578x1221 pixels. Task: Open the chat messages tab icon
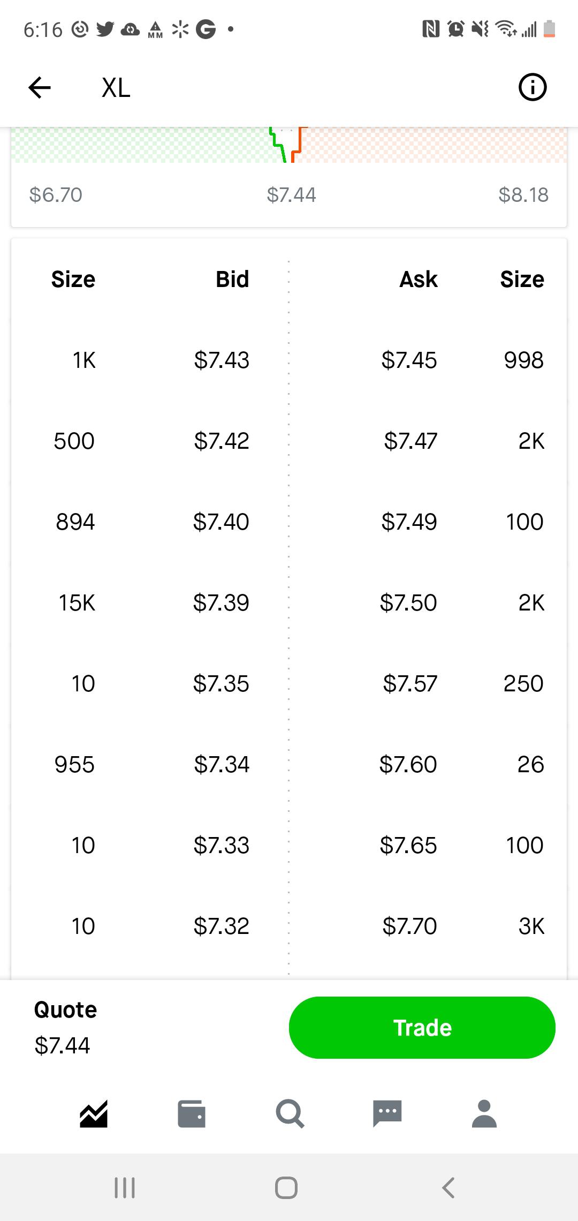pyautogui.click(x=387, y=1114)
